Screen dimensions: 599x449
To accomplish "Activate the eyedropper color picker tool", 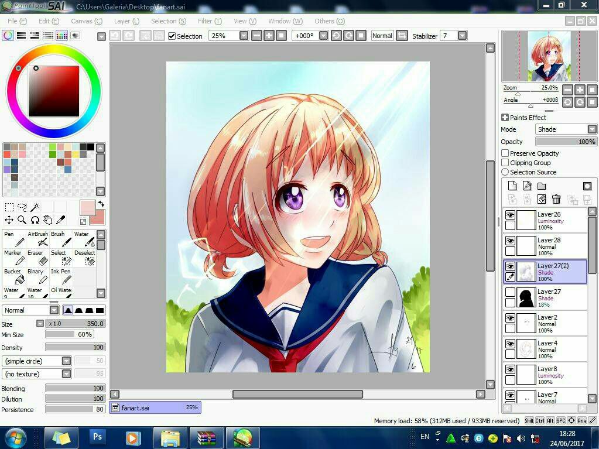I will 61,220.
